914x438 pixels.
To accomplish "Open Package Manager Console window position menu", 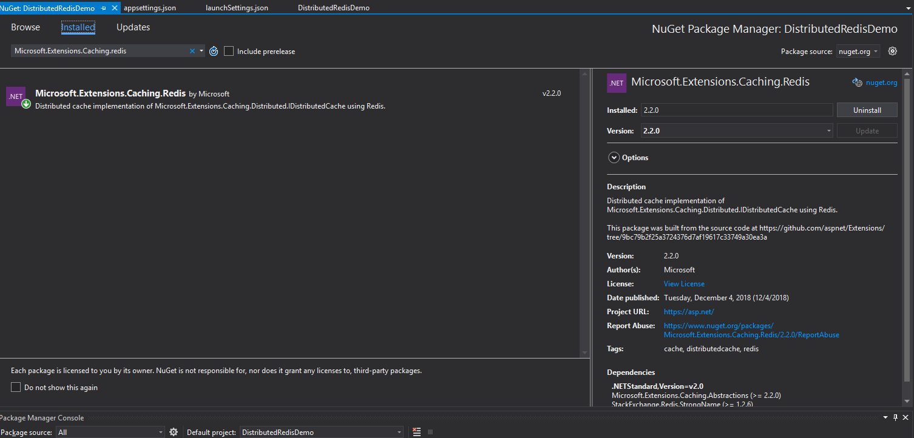I will 885,417.
